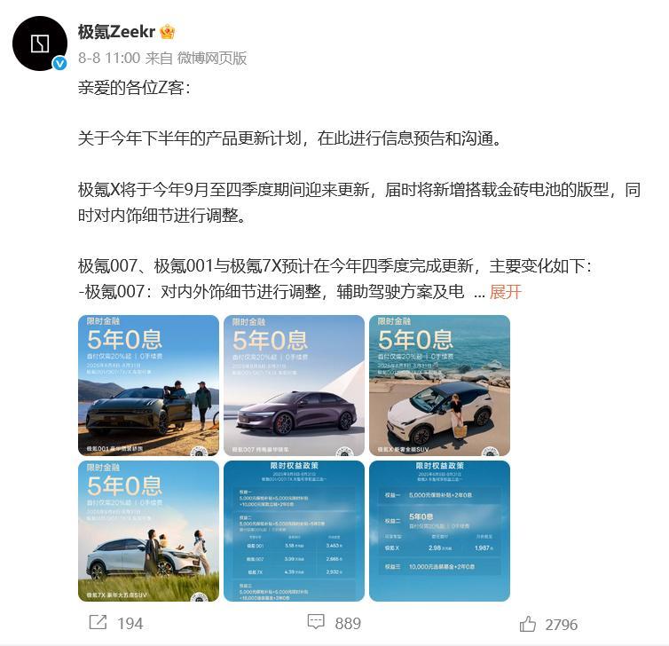This screenshot has height=646, width=669.
Task: Open the Zeekr 001 car photo thumbnail
Action: point(148,385)
